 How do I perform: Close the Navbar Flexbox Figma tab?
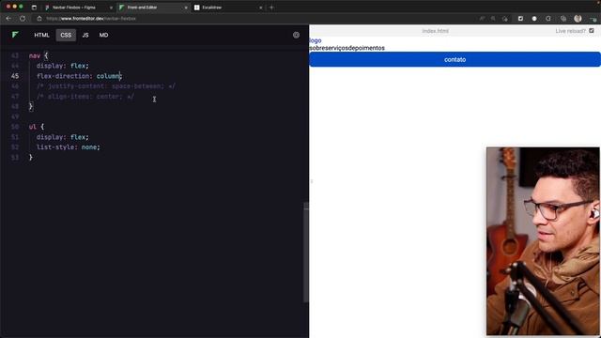111,8
